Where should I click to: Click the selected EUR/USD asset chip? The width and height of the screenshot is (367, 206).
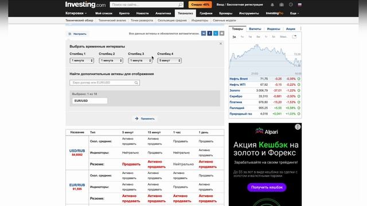(89, 101)
